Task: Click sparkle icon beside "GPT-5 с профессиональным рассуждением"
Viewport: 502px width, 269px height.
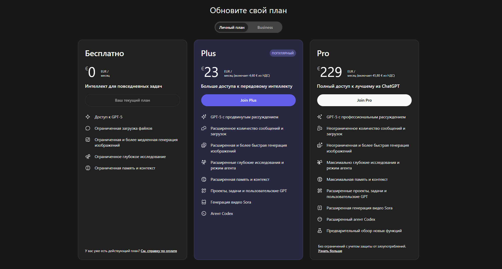Action: [x=320, y=117]
